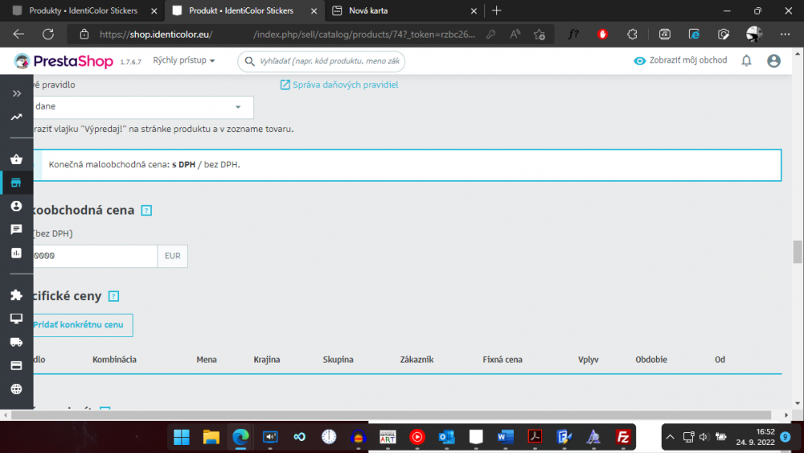This screenshot has height=453, width=804.
Task: Click the browser address bar URL
Action: pyautogui.click(x=287, y=35)
